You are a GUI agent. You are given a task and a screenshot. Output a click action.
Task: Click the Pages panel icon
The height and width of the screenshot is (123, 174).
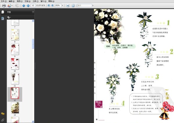pos(3,12)
